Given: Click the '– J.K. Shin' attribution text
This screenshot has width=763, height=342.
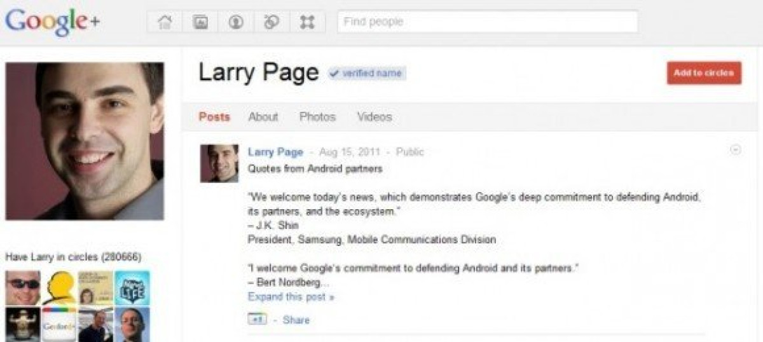Looking at the screenshot, I should click(x=273, y=226).
